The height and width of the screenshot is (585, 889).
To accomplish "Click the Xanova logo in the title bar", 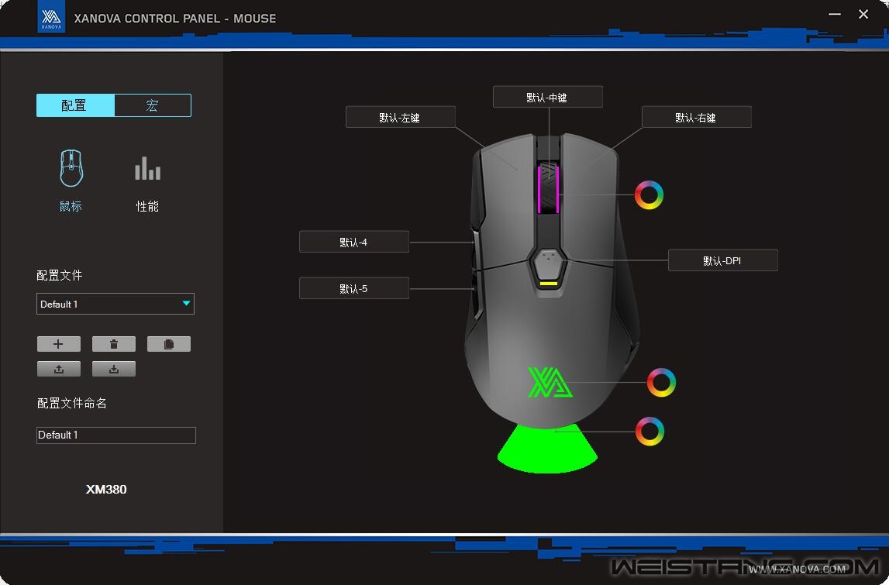I will [x=51, y=18].
